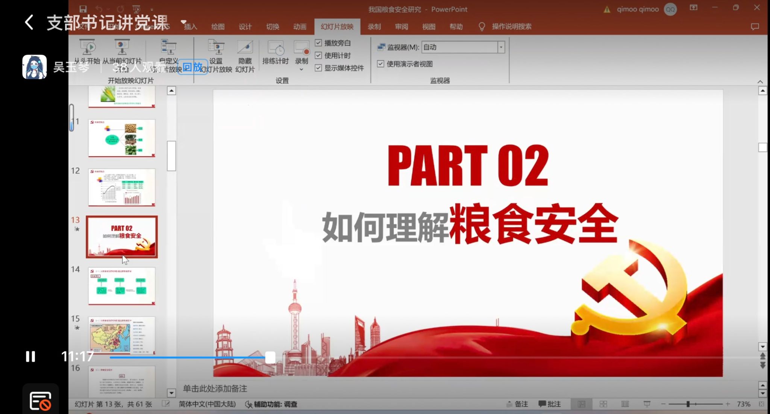Screen dimensions: 770x414
Task: Switch to Reading View icon
Action: [625, 404]
